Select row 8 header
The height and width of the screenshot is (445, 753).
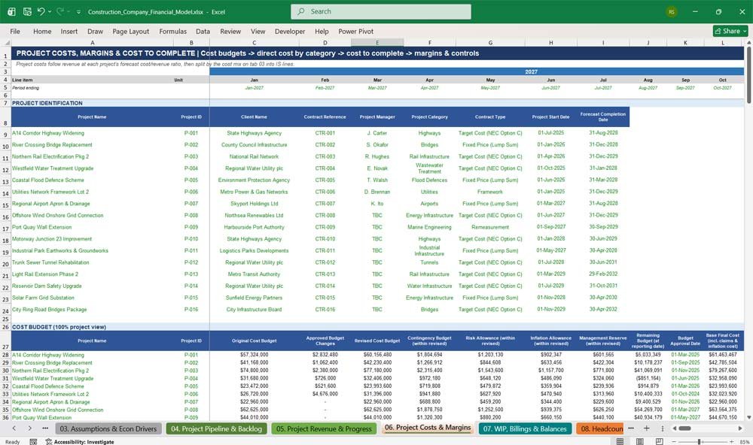(x=5, y=117)
